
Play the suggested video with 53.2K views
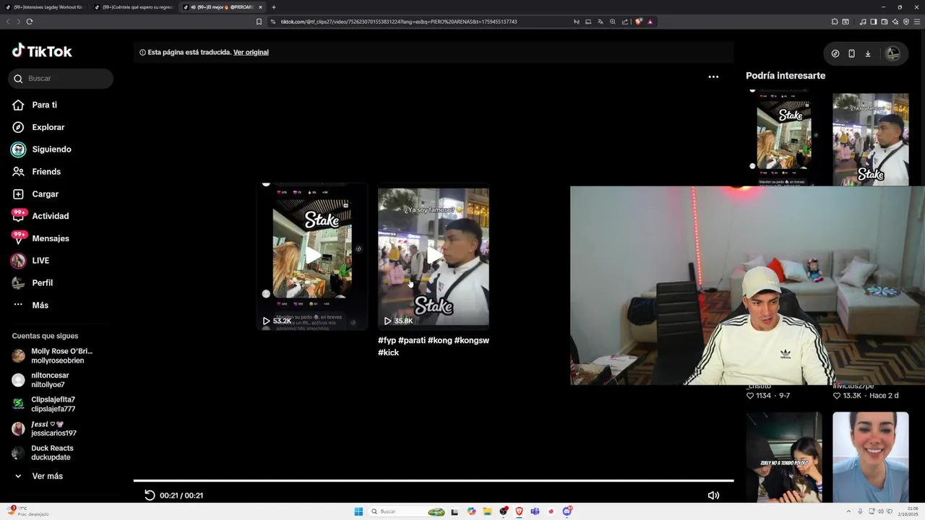312,256
